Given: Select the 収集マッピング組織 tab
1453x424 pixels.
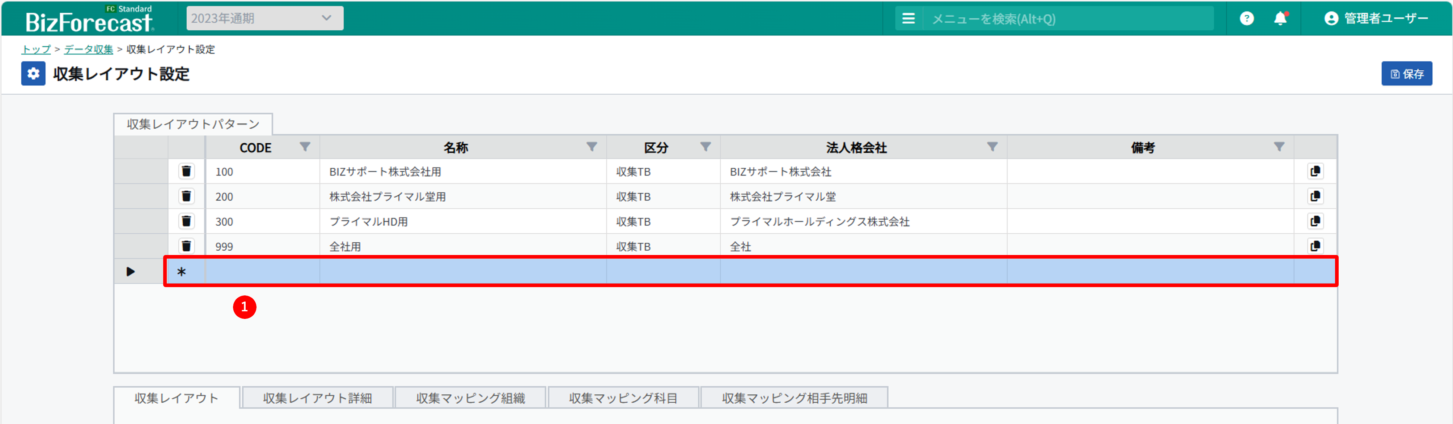Looking at the screenshot, I should tap(470, 398).
